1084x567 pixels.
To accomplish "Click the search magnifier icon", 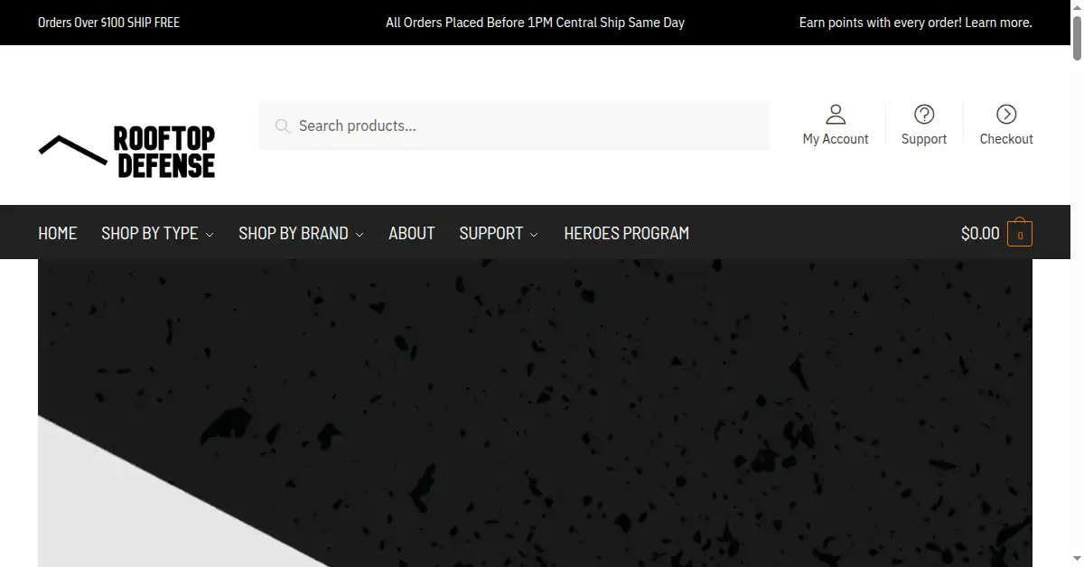I will (x=283, y=125).
